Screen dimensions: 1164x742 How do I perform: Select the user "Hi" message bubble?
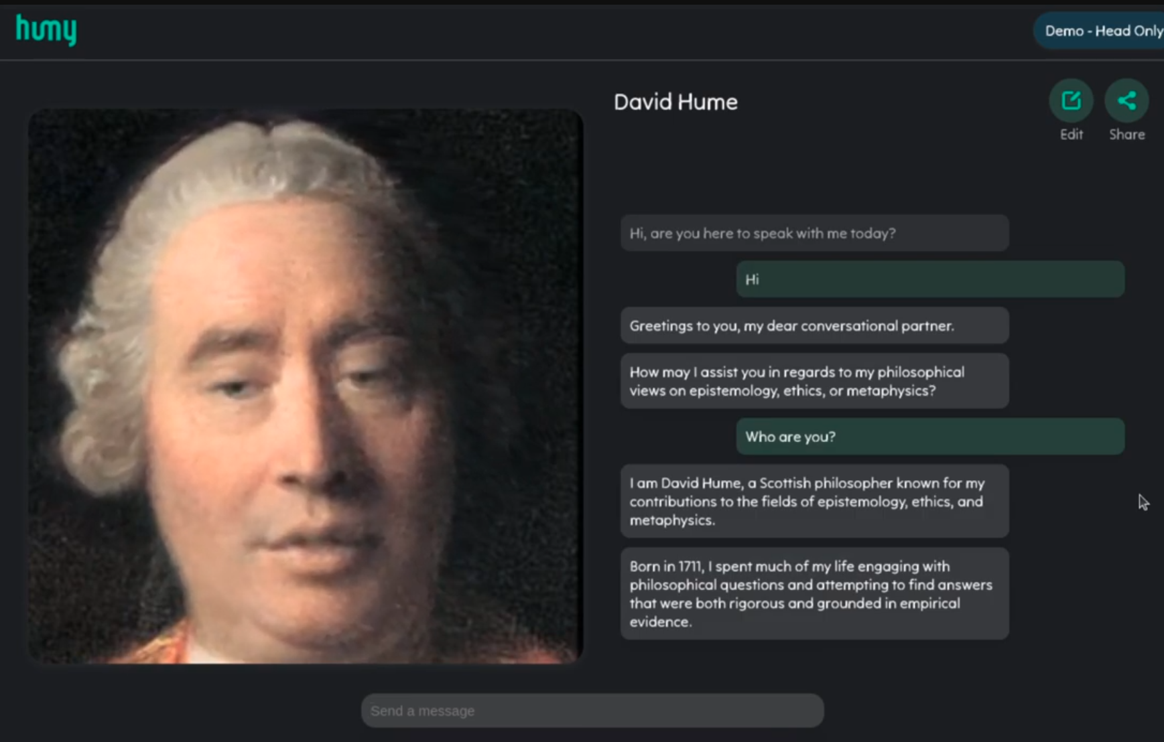[930, 279]
